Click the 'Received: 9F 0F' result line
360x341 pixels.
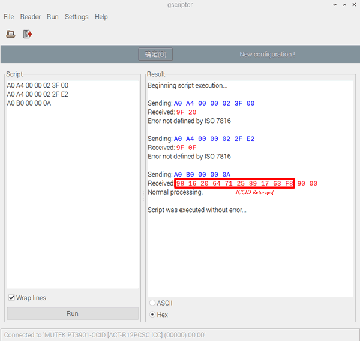pyautogui.click(x=172, y=148)
